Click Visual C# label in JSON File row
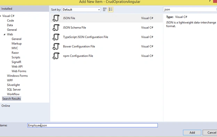 tap(147, 18)
